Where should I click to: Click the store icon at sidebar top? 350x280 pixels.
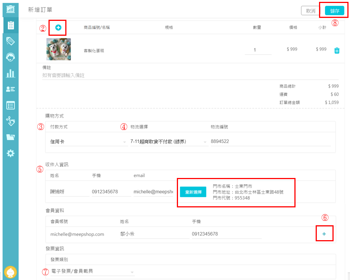[10, 8]
